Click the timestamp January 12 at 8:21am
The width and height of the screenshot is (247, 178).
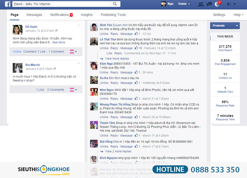pos(40,31)
